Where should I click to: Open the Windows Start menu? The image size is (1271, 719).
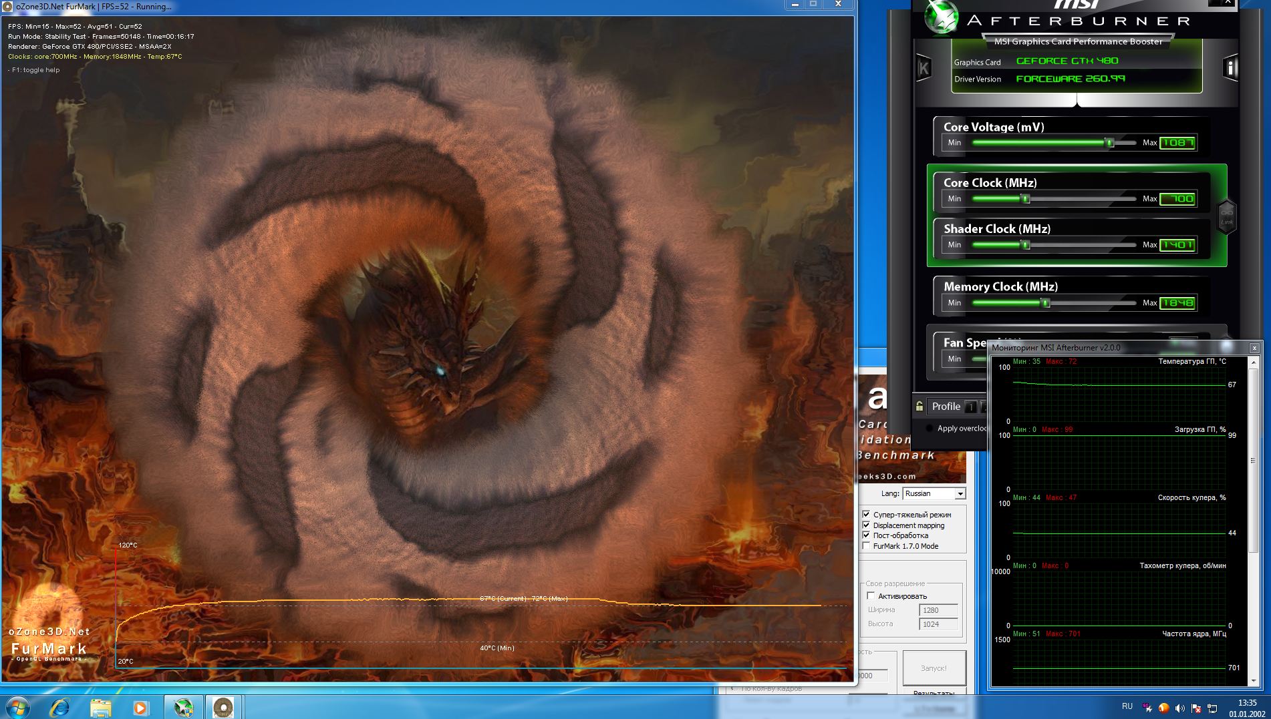click(17, 707)
